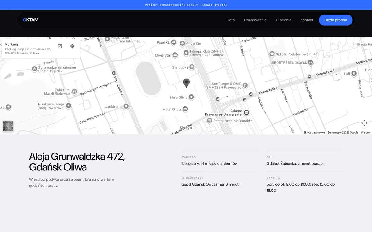Select the dark location pin on the map

point(186,83)
